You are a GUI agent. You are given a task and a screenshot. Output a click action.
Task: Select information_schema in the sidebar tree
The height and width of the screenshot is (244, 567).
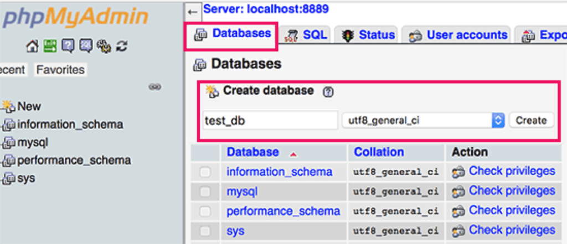coord(70,124)
